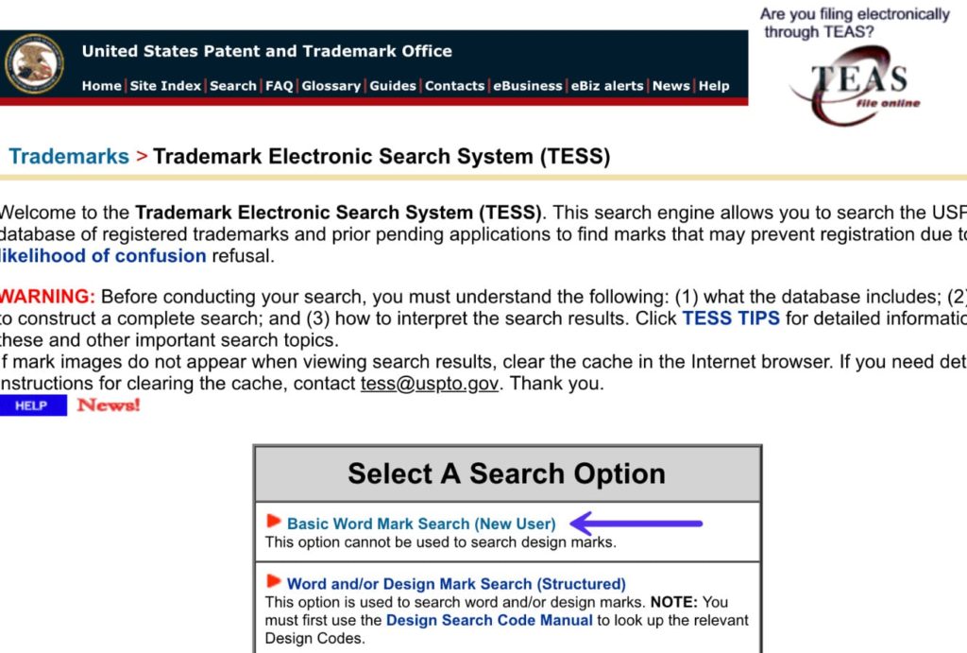This screenshot has height=653, width=967.
Task: Select Basic Word Mark Search (New User)
Action: (x=426, y=523)
